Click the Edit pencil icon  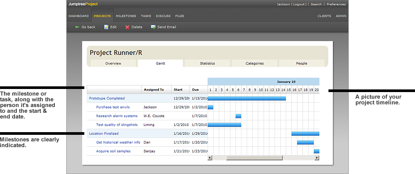(106, 27)
